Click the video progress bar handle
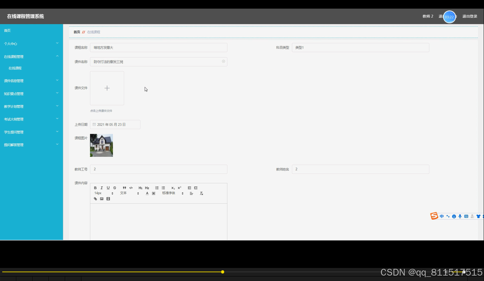 [223, 272]
